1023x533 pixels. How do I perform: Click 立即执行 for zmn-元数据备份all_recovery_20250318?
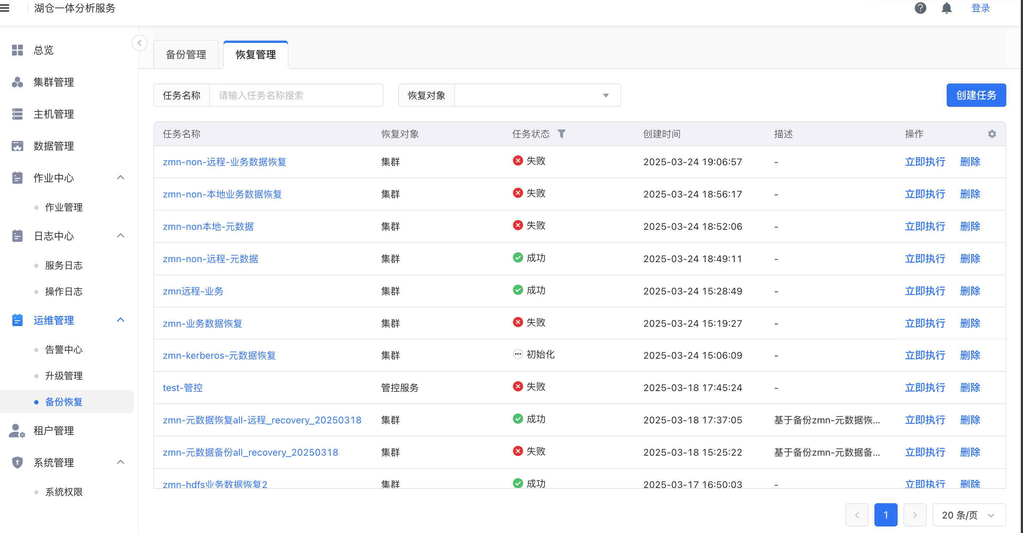925,452
